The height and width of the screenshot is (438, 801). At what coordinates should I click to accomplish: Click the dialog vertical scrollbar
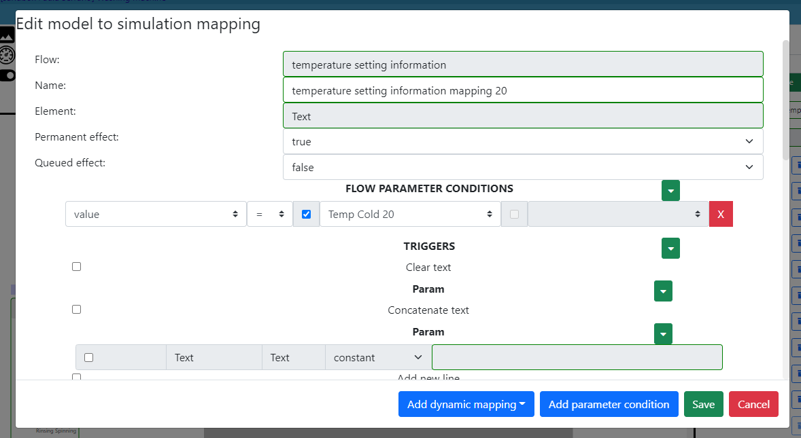(785, 99)
